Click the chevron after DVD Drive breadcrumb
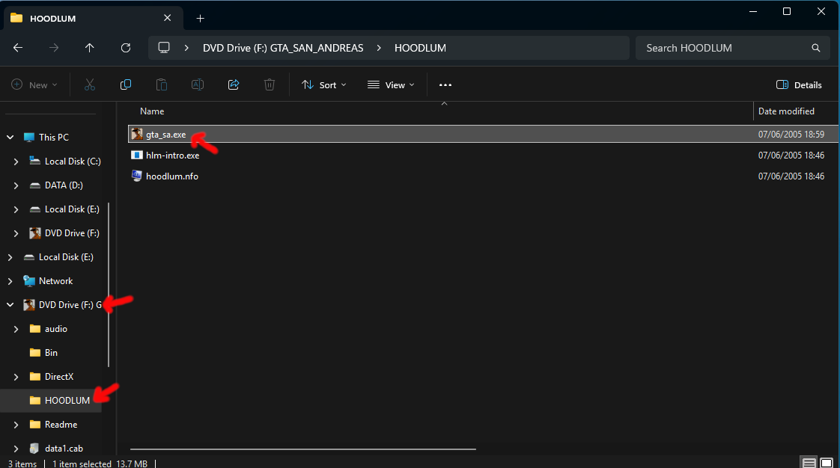840x468 pixels. [379, 48]
